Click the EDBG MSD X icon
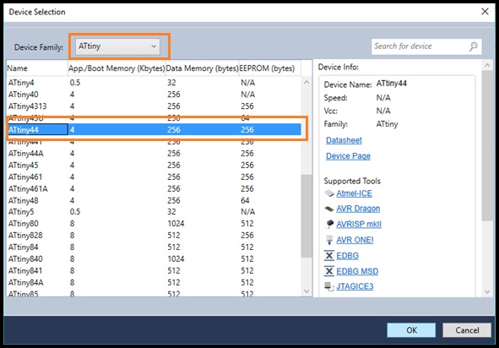Viewport: 499px width, 348px height. point(329,271)
